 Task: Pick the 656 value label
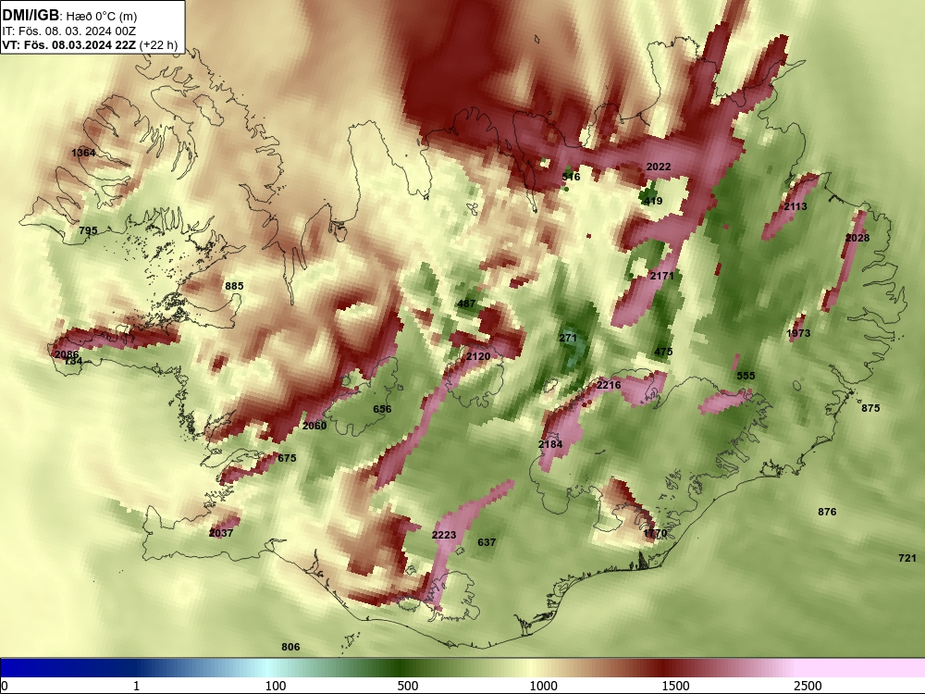coord(382,408)
